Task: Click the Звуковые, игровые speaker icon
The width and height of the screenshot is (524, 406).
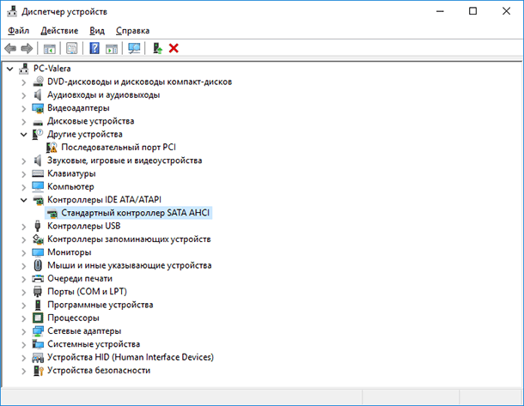Action: pos(38,161)
